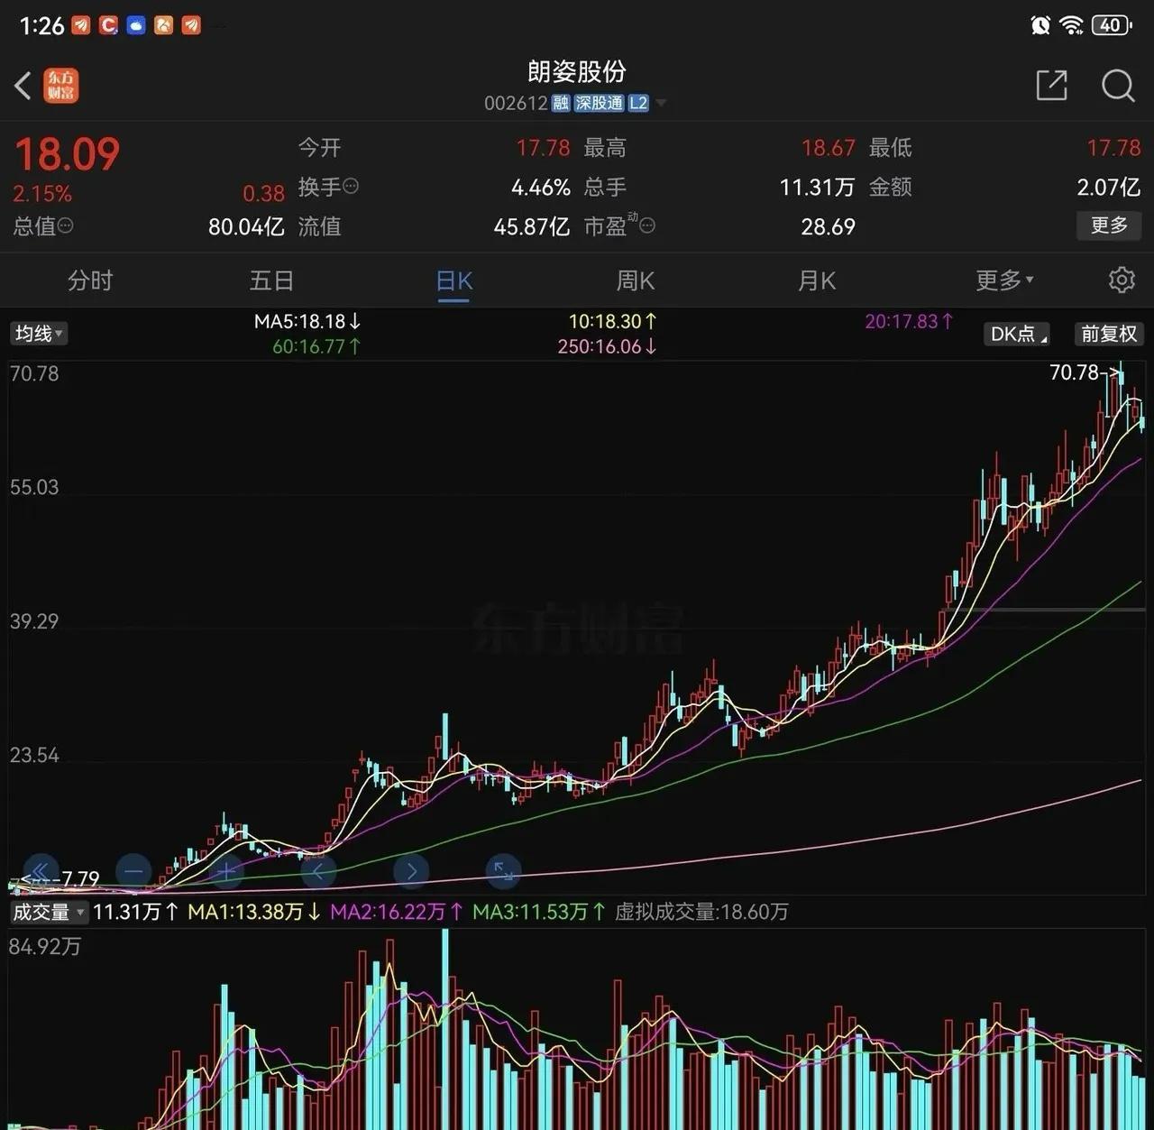The width and height of the screenshot is (1154, 1130).
Task: Move chart left with arrow control
Action: click(318, 871)
